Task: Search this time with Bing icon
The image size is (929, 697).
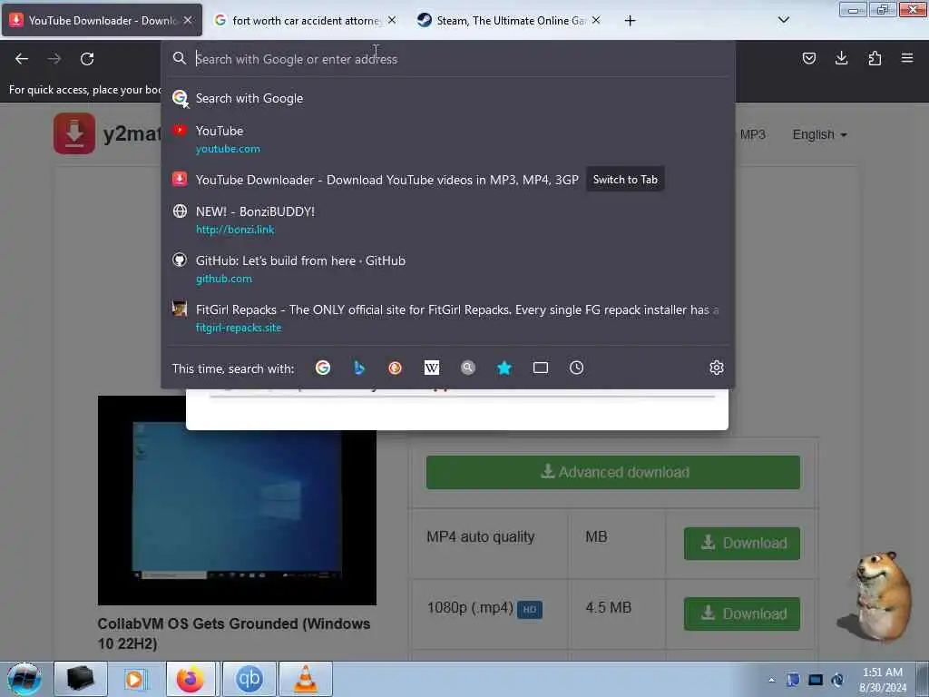Action: [359, 368]
